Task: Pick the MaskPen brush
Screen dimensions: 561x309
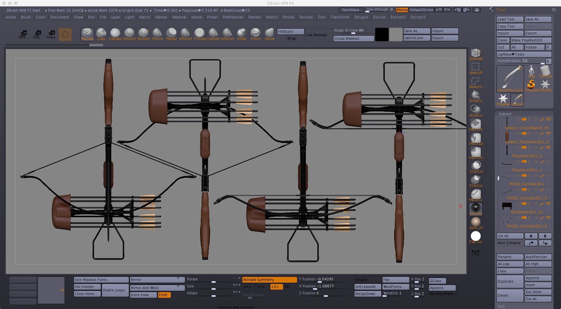Action: tap(476, 125)
